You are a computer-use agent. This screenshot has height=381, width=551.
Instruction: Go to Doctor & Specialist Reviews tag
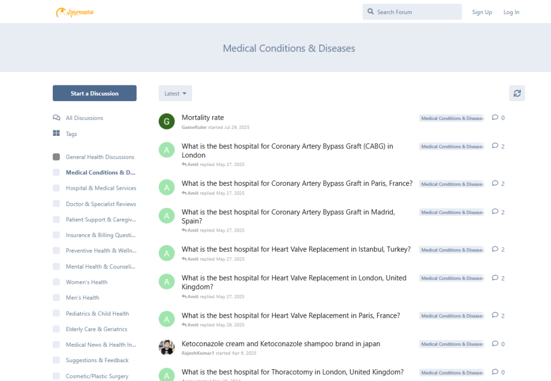tap(101, 204)
